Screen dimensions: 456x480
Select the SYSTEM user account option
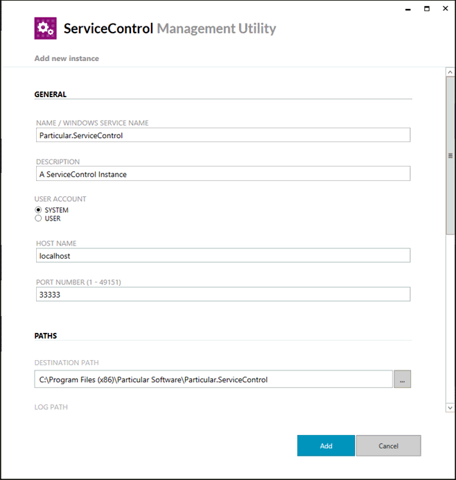click(38, 210)
